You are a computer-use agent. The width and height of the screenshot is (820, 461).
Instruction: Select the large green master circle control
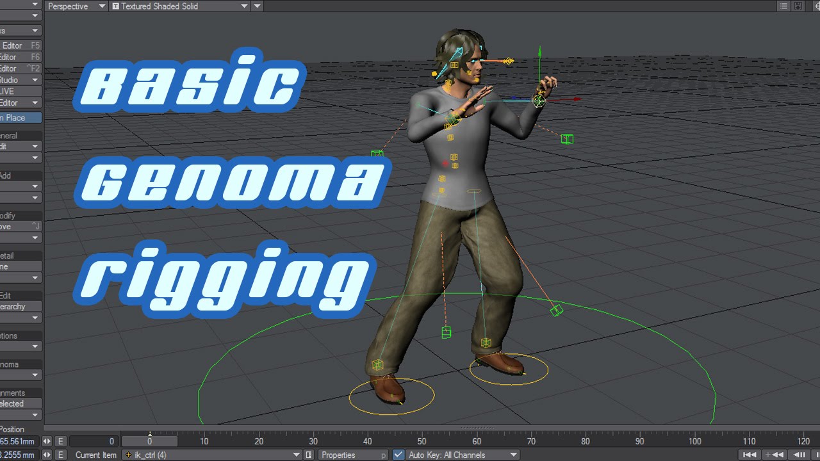[x=457, y=359]
